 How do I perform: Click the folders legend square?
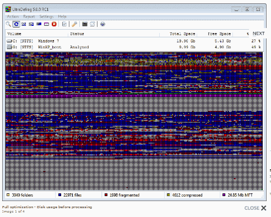pyautogui.click(x=8, y=195)
